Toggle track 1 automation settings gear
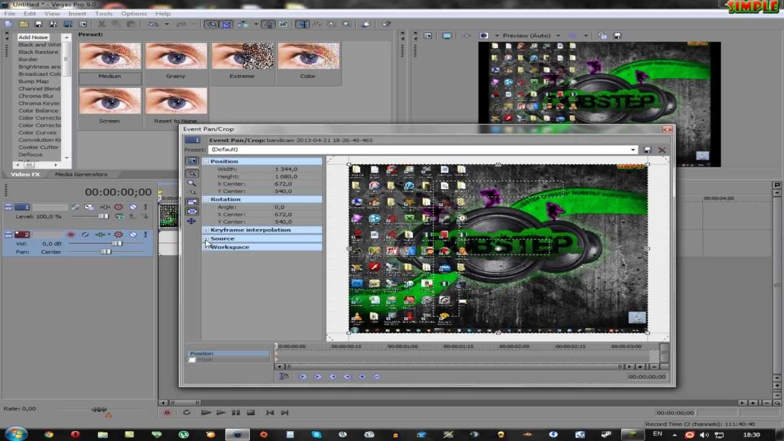This screenshot has height=441, width=784. coord(118,207)
